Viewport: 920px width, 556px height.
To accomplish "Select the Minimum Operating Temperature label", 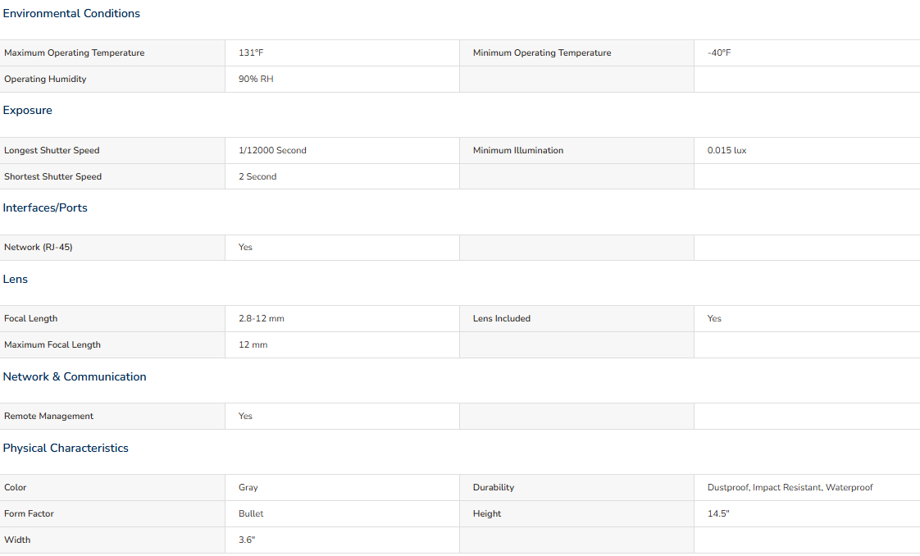I will (542, 52).
